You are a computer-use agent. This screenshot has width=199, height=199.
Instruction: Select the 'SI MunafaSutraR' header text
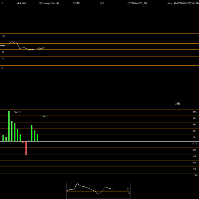[49, 3]
